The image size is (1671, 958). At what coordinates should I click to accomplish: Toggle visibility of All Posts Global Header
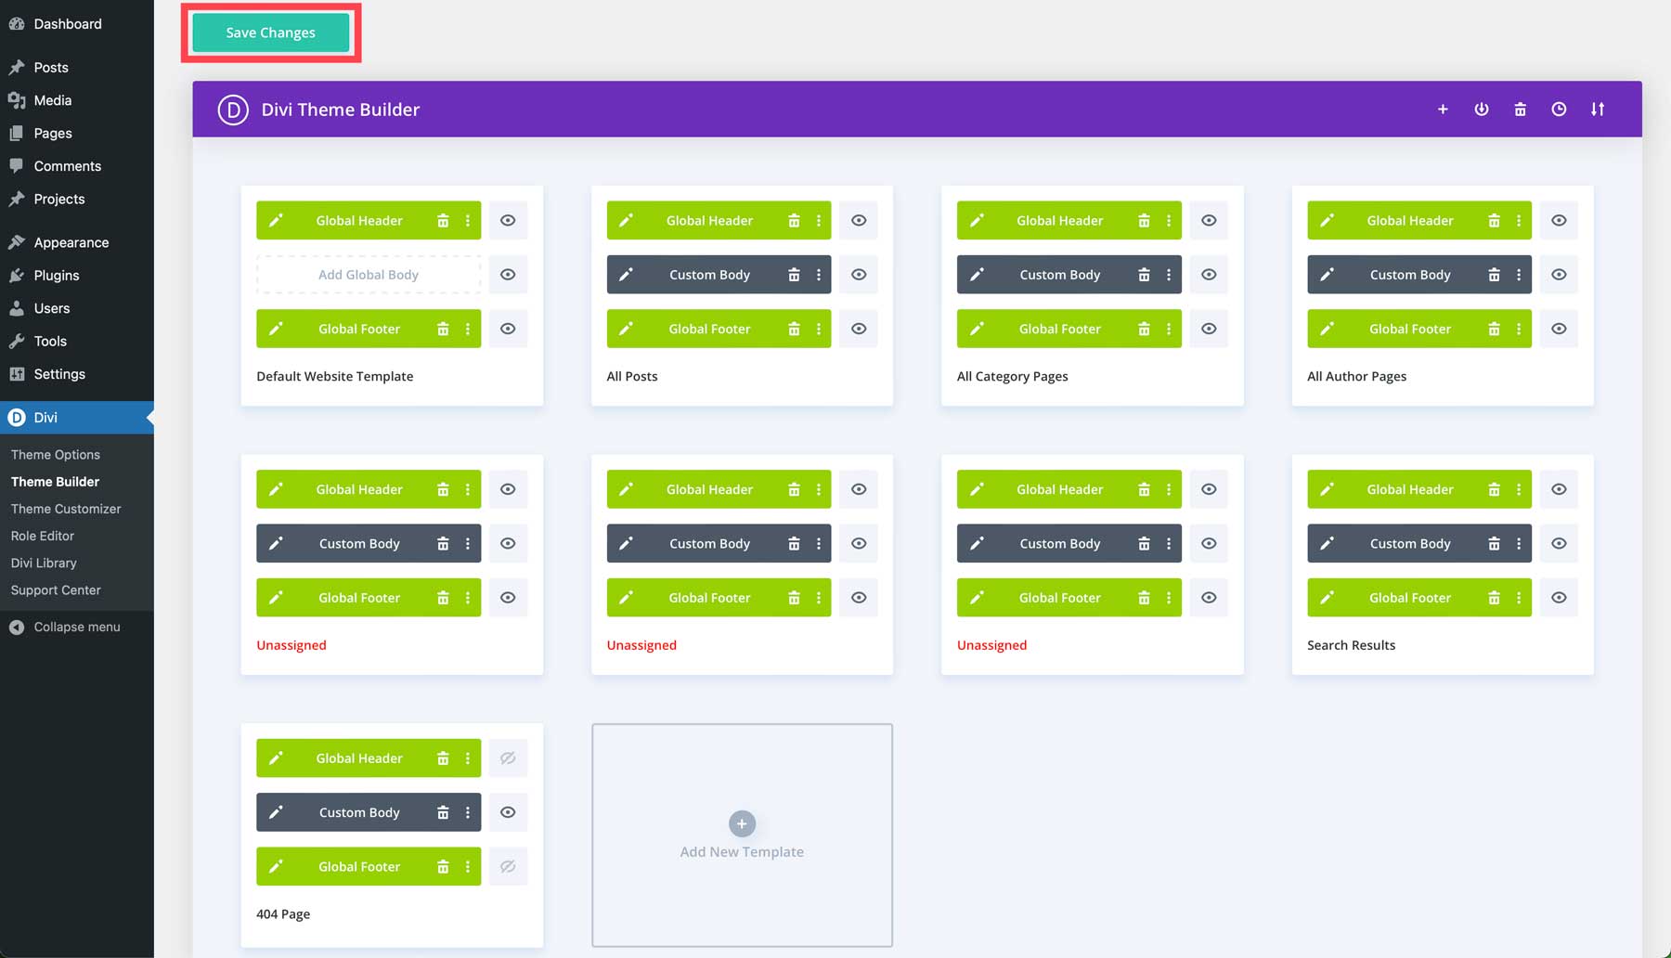coord(858,220)
